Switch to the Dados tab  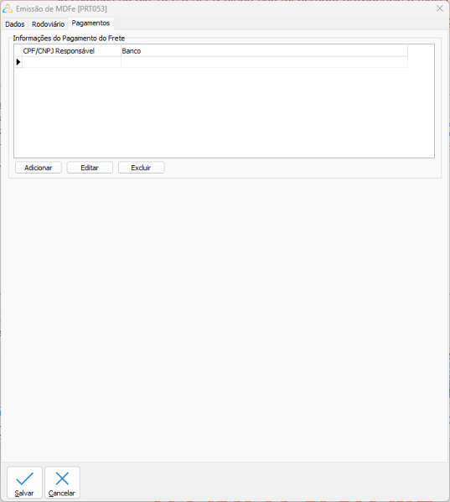click(15, 24)
